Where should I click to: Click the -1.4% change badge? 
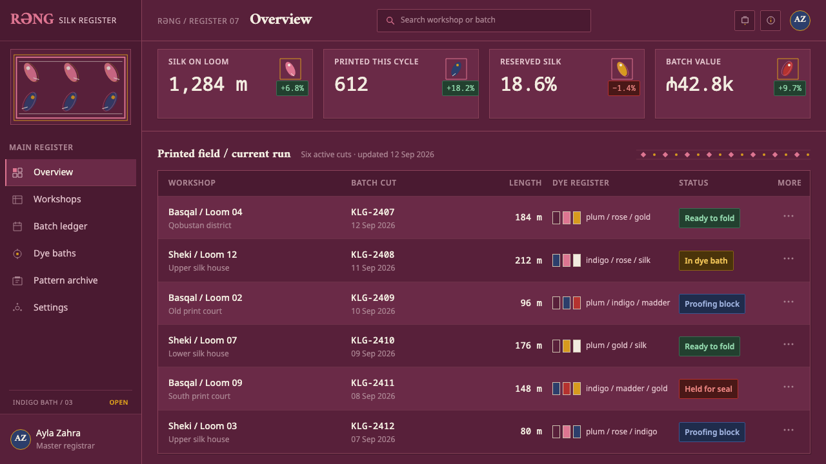click(x=624, y=88)
